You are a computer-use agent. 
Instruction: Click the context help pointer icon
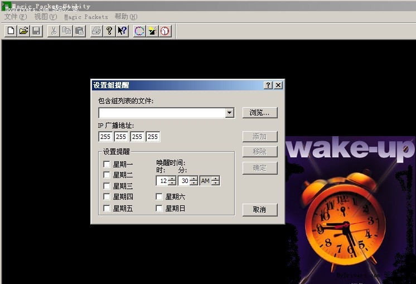[122, 31]
